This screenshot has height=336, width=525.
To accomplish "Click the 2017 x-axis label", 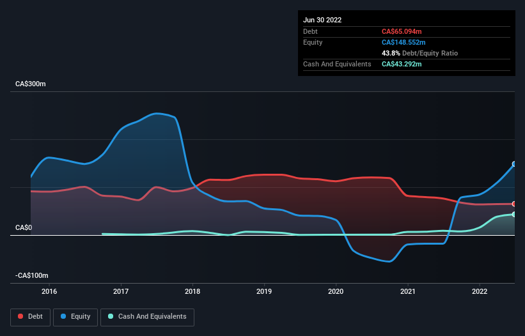I will pyautogui.click(x=121, y=291).
